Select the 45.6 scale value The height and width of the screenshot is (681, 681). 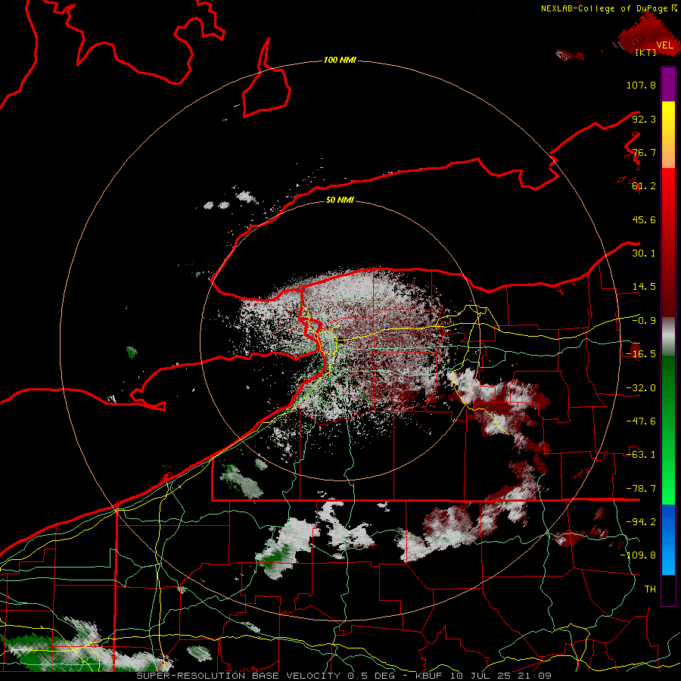[x=644, y=219]
